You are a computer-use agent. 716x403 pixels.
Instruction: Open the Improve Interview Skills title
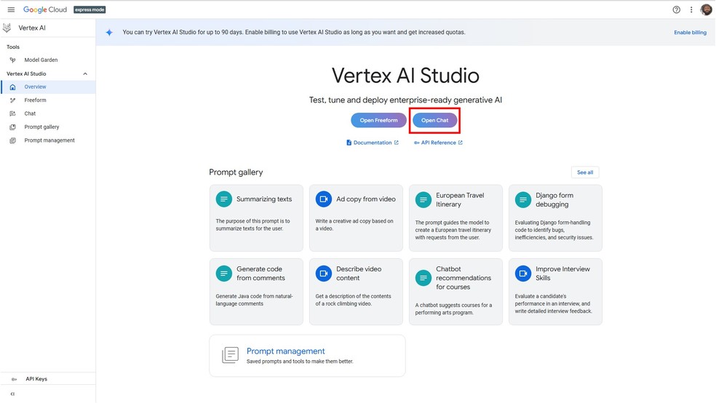pos(562,274)
